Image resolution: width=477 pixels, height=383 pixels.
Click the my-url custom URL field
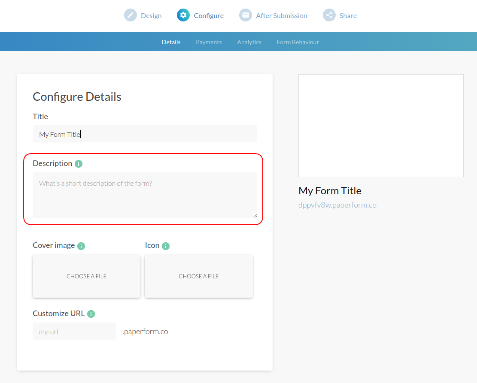pyautogui.click(x=74, y=331)
